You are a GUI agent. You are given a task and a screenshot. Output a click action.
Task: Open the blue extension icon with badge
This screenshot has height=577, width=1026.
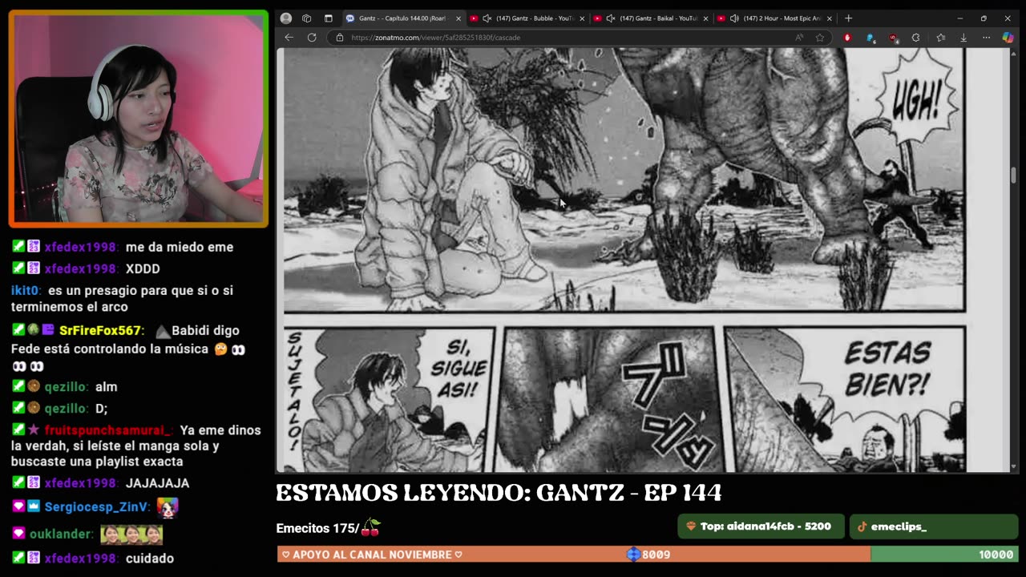pos(870,38)
